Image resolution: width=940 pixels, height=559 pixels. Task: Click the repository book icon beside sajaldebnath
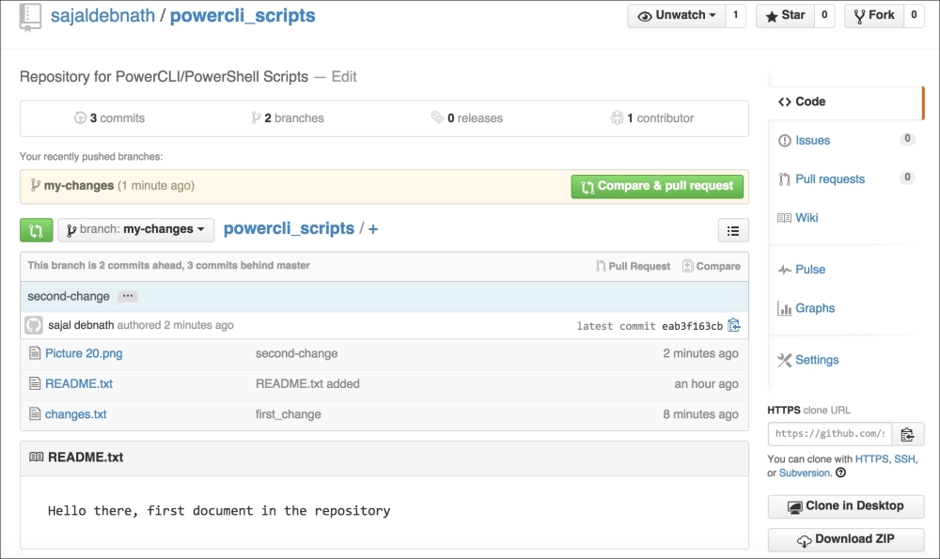[x=30, y=17]
